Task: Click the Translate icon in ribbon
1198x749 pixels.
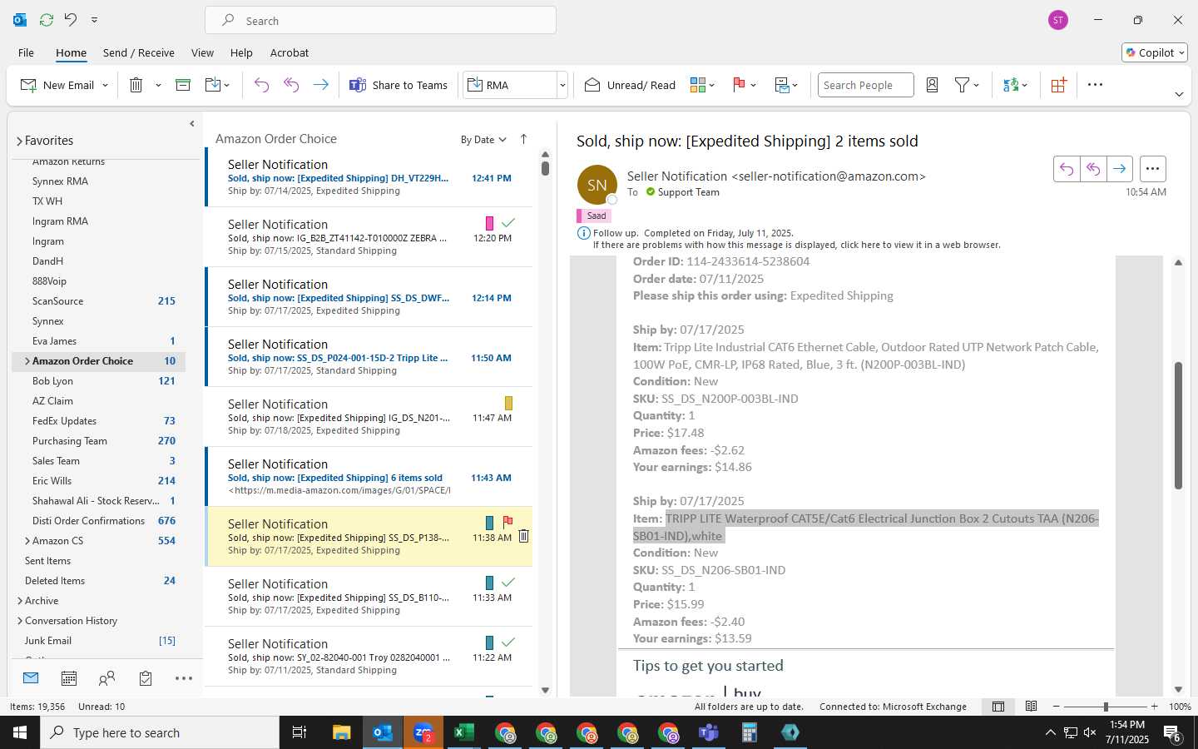Action: [x=1011, y=85]
